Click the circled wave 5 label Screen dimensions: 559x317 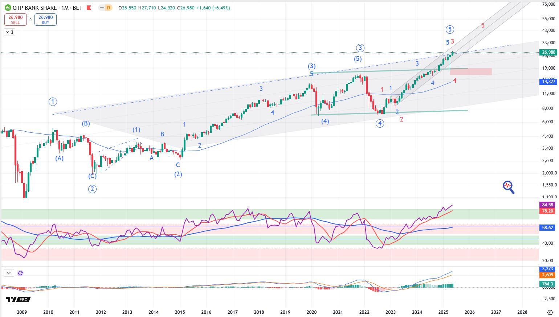coord(450,30)
